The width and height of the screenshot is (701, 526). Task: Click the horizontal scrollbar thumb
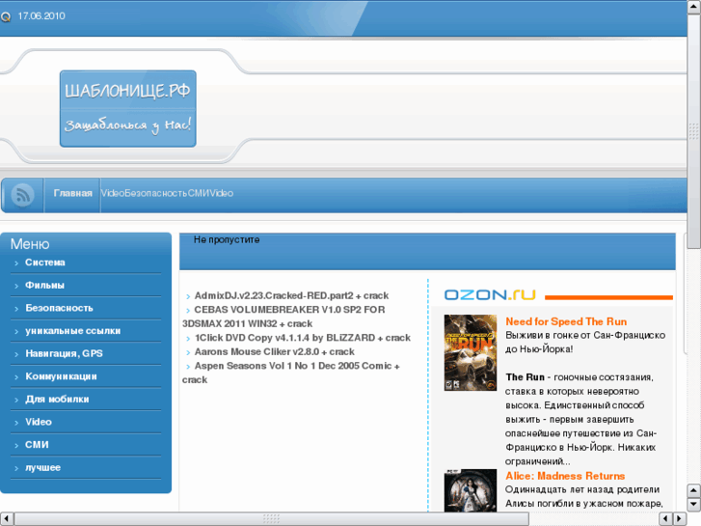pyautogui.click(x=271, y=519)
